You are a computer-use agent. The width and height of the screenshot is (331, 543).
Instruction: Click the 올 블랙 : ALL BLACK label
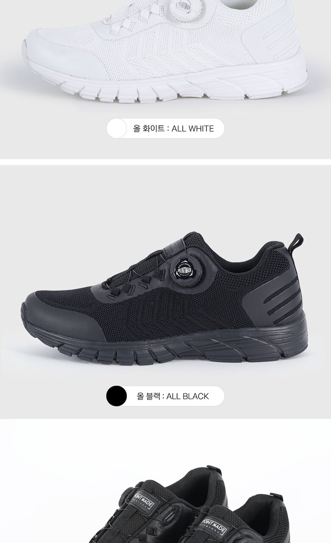pos(173,396)
